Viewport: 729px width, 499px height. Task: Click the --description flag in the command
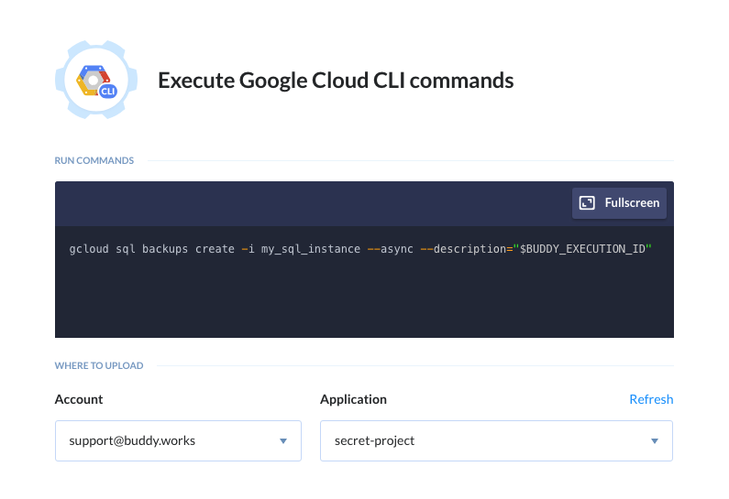(x=463, y=249)
